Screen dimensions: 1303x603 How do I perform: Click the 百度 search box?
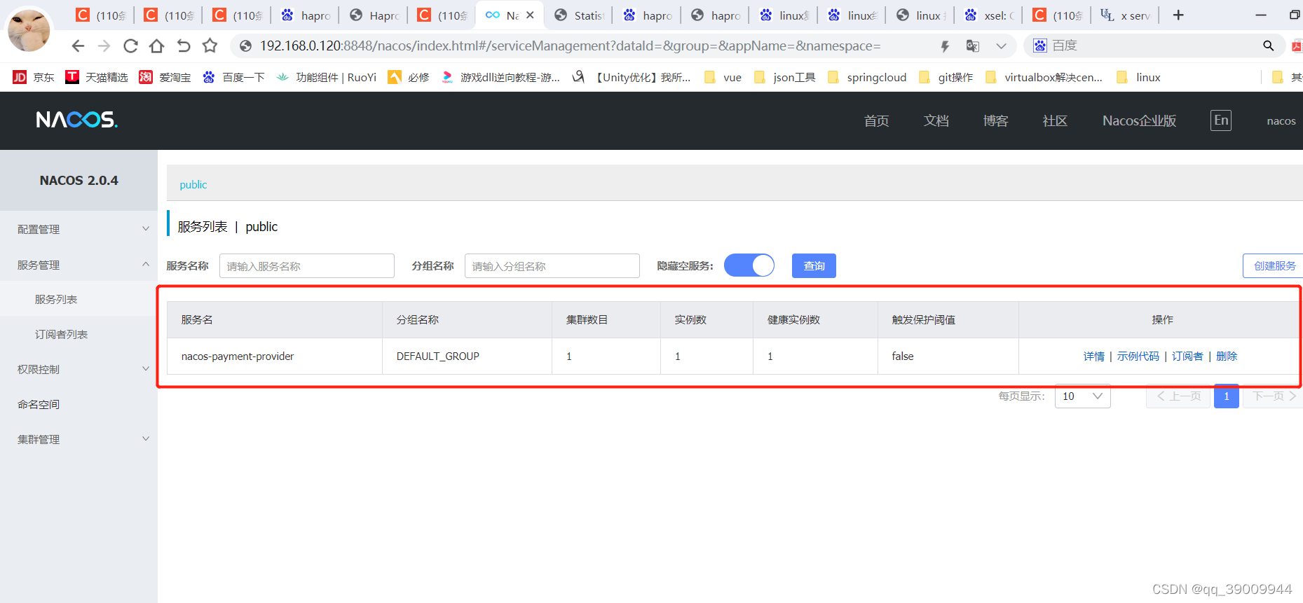pyautogui.click(x=1153, y=46)
